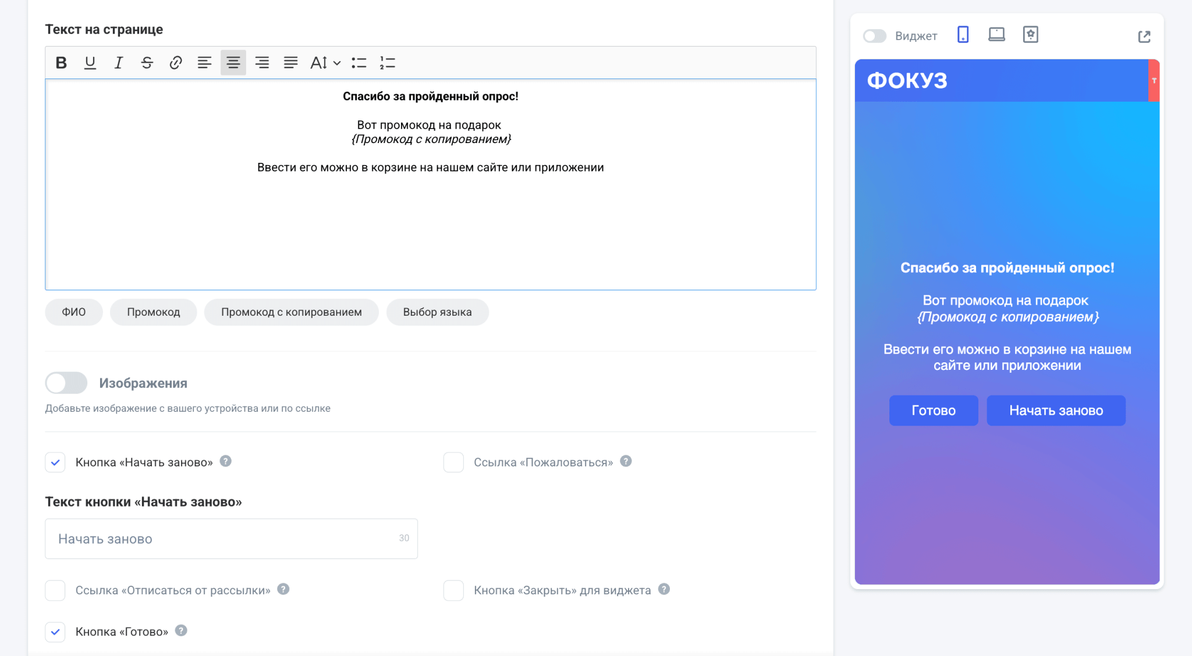Apply strikethrough formatting
Viewport: 1192px width, 656px height.
click(x=147, y=63)
